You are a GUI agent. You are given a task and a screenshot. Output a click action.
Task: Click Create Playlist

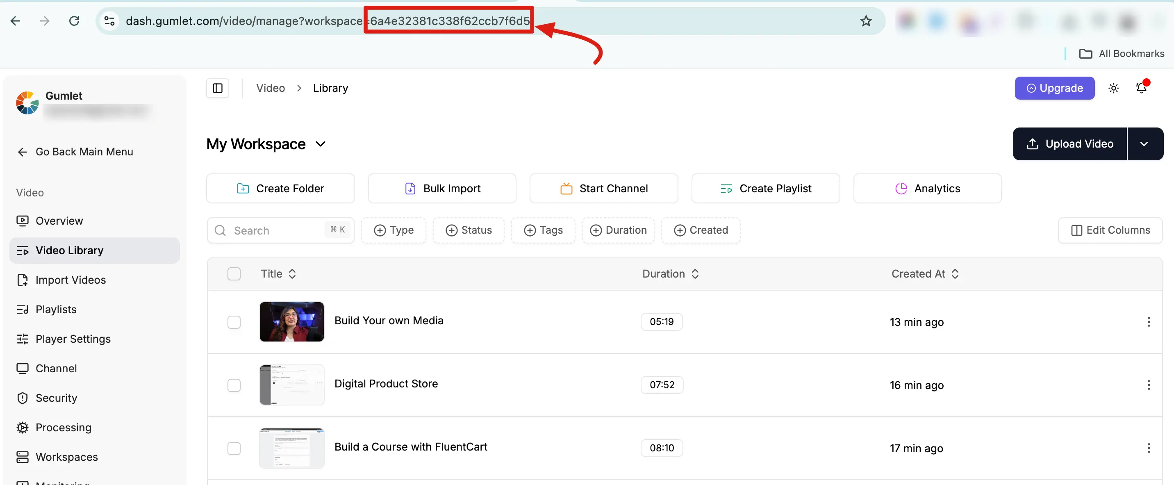click(x=766, y=188)
